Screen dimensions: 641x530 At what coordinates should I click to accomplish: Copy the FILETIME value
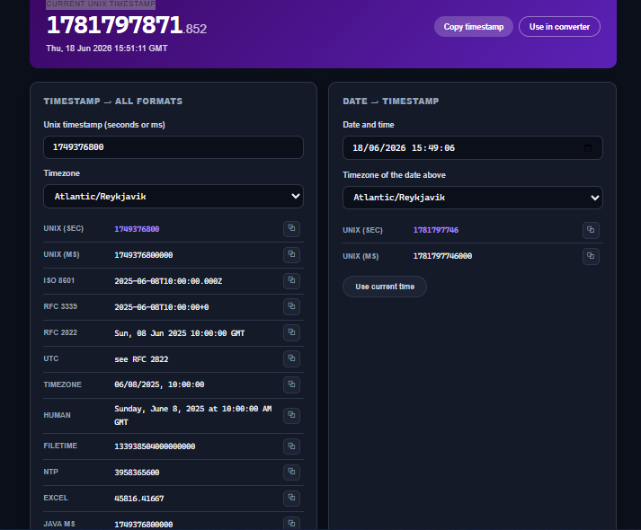(x=291, y=446)
